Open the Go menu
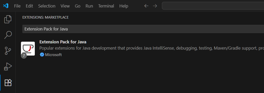Screen dimensions: 264x93 [77, 6]
